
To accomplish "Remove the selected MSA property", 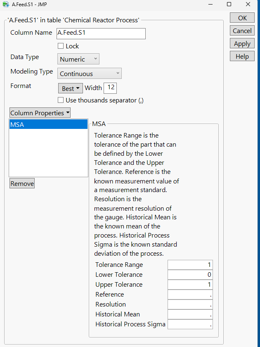I will (22, 184).
